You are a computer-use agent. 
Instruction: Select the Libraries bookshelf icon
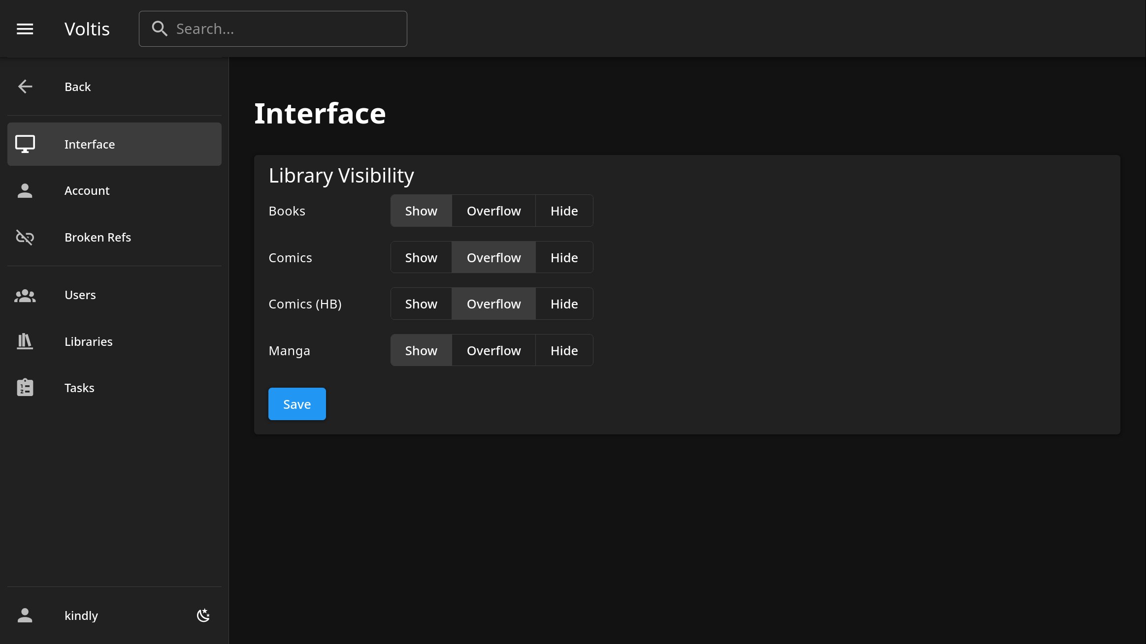click(x=25, y=341)
